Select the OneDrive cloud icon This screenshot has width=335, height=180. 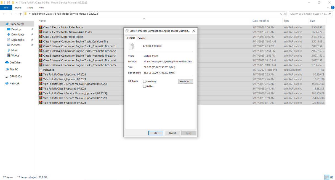pyautogui.click(x=7, y=62)
